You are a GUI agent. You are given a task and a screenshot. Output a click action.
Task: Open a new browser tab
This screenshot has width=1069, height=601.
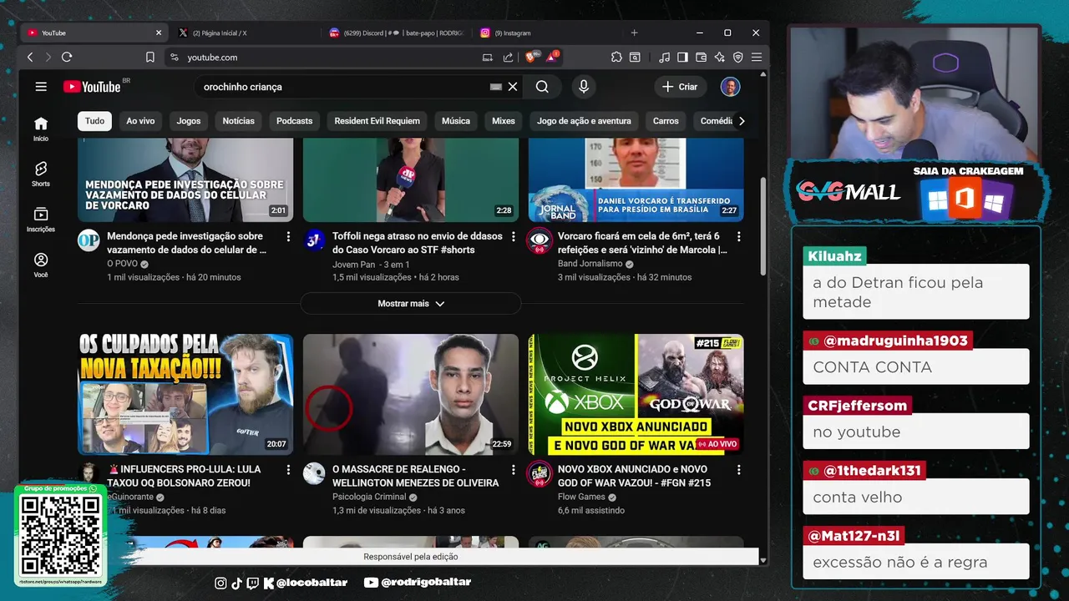(x=634, y=33)
